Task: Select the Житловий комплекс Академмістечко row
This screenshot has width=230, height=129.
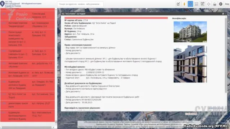Action: click(27, 25)
